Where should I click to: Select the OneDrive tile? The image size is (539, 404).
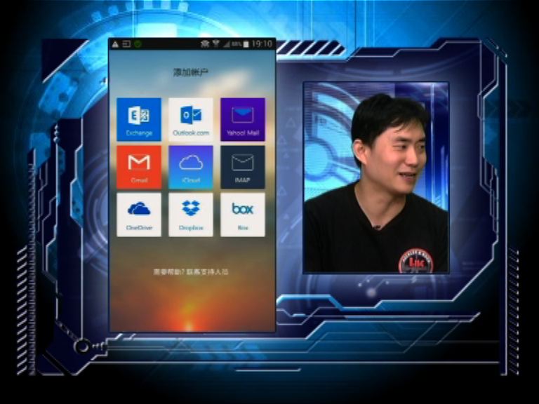(x=139, y=215)
